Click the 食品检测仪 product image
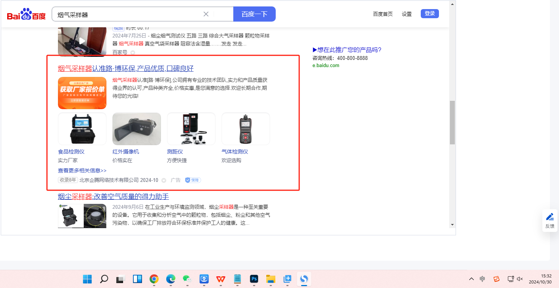This screenshot has height=288, width=559. pos(82,129)
